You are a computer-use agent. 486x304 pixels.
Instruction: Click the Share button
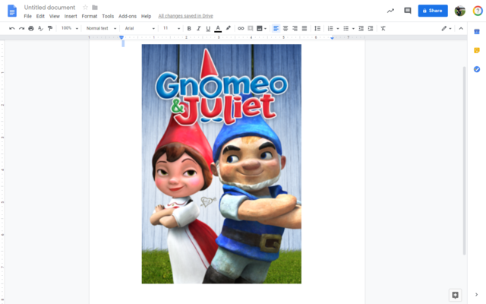click(x=433, y=11)
